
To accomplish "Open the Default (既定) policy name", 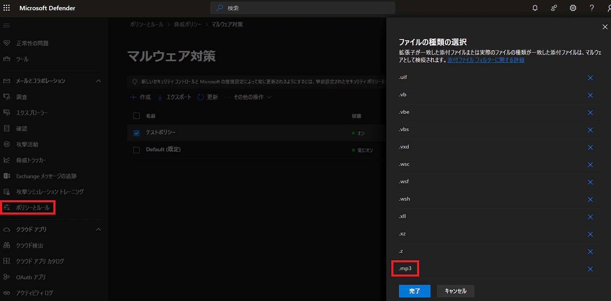I will coord(163,150).
